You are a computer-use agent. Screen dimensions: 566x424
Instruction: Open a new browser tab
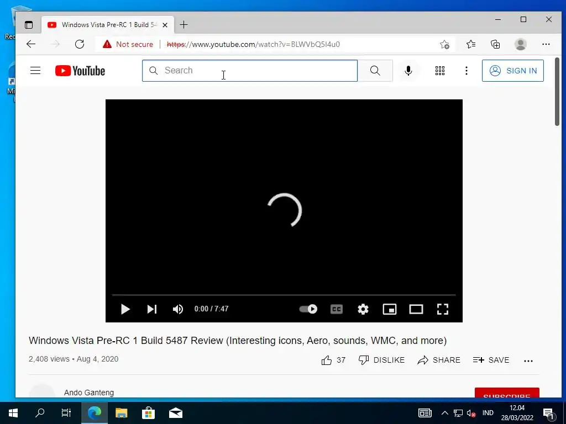click(184, 24)
